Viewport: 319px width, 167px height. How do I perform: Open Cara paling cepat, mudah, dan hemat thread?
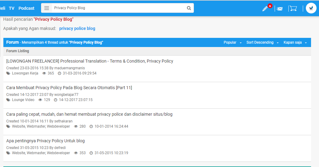click(89, 114)
